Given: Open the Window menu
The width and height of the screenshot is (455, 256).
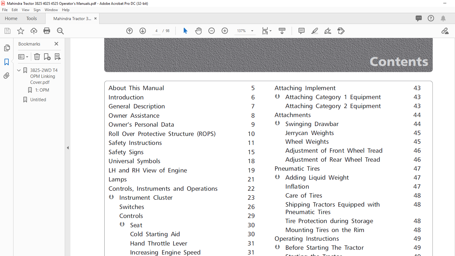Looking at the screenshot, I should tap(51, 10).
